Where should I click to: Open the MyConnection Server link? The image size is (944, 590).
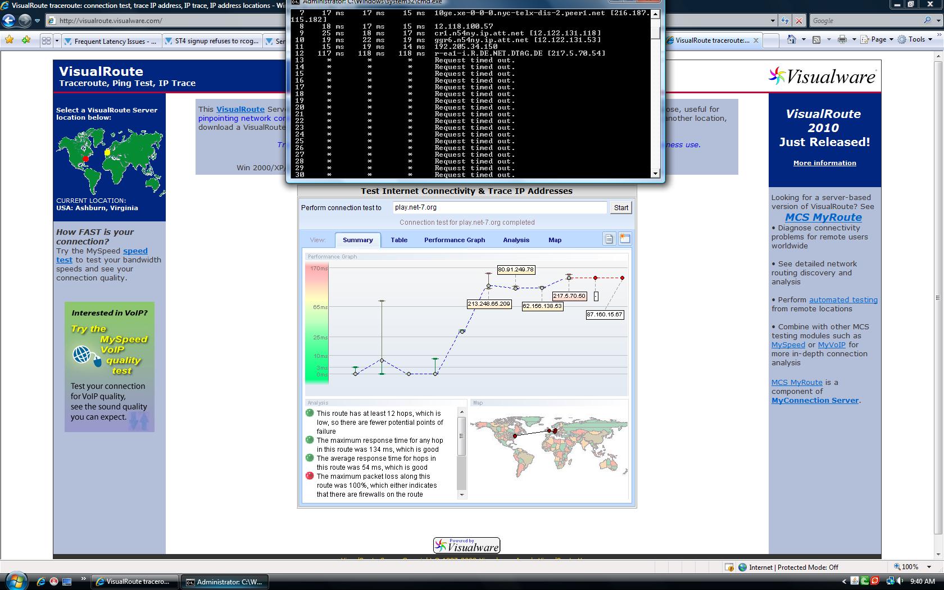[815, 400]
